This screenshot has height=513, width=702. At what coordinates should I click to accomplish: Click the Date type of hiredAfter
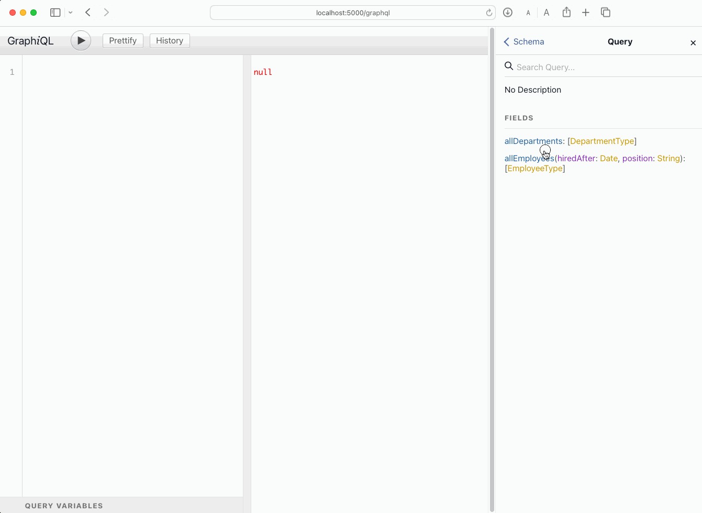(x=608, y=159)
